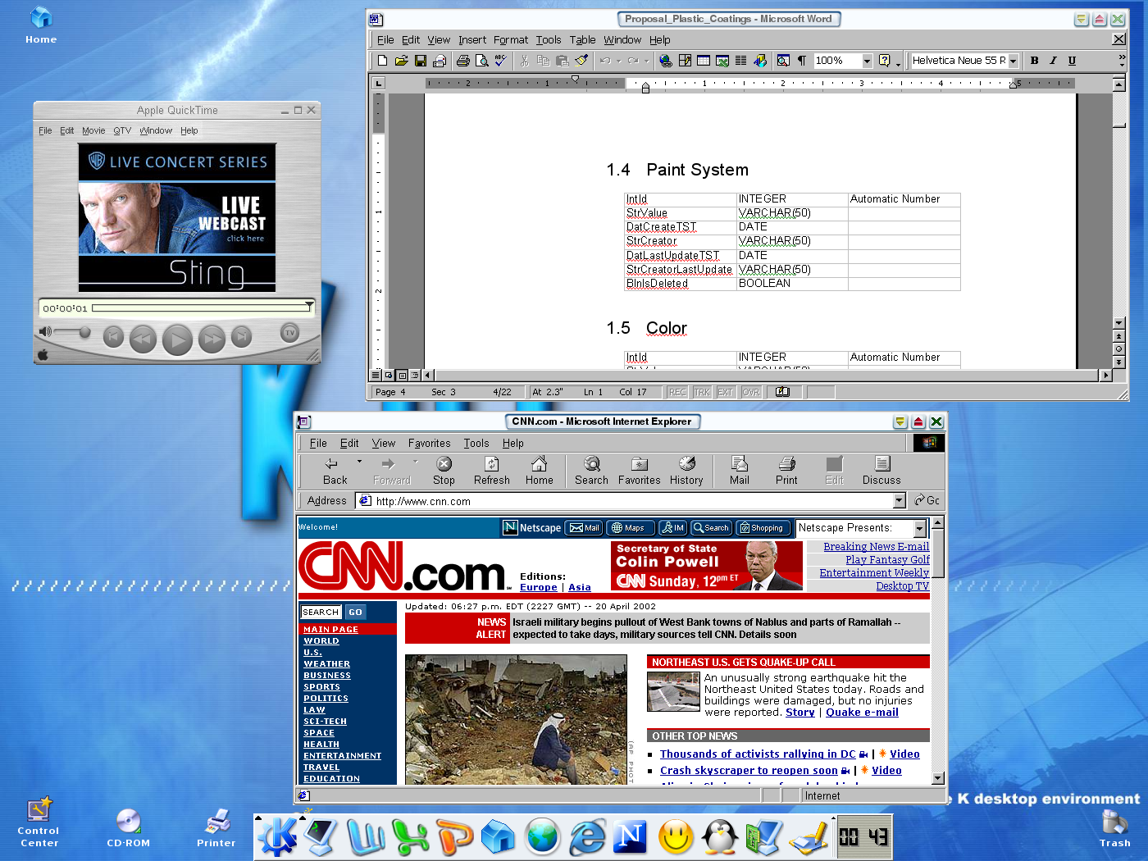The image size is (1148, 861).
Task: Open the Movie menu in QuickTime
Action: pos(93,130)
